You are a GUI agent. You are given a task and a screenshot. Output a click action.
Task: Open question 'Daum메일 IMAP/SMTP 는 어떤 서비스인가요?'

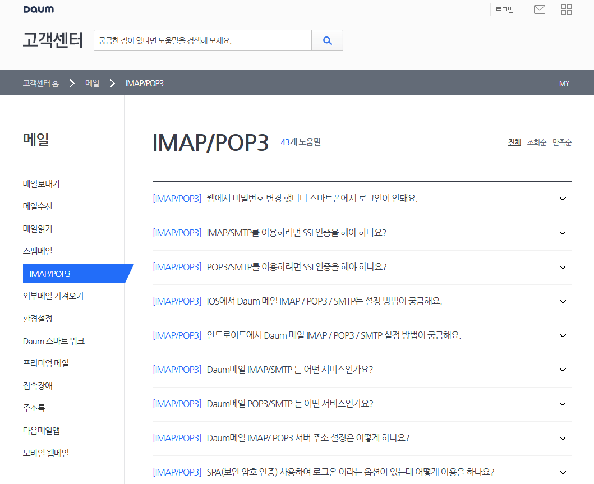pos(290,370)
